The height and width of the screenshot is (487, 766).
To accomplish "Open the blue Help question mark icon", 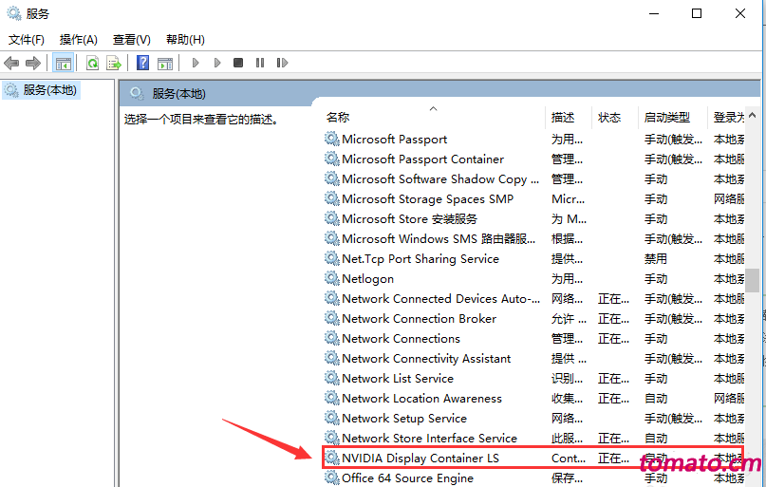I will (x=142, y=63).
